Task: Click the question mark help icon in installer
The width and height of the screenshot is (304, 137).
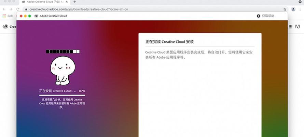Action: tap(258, 16)
